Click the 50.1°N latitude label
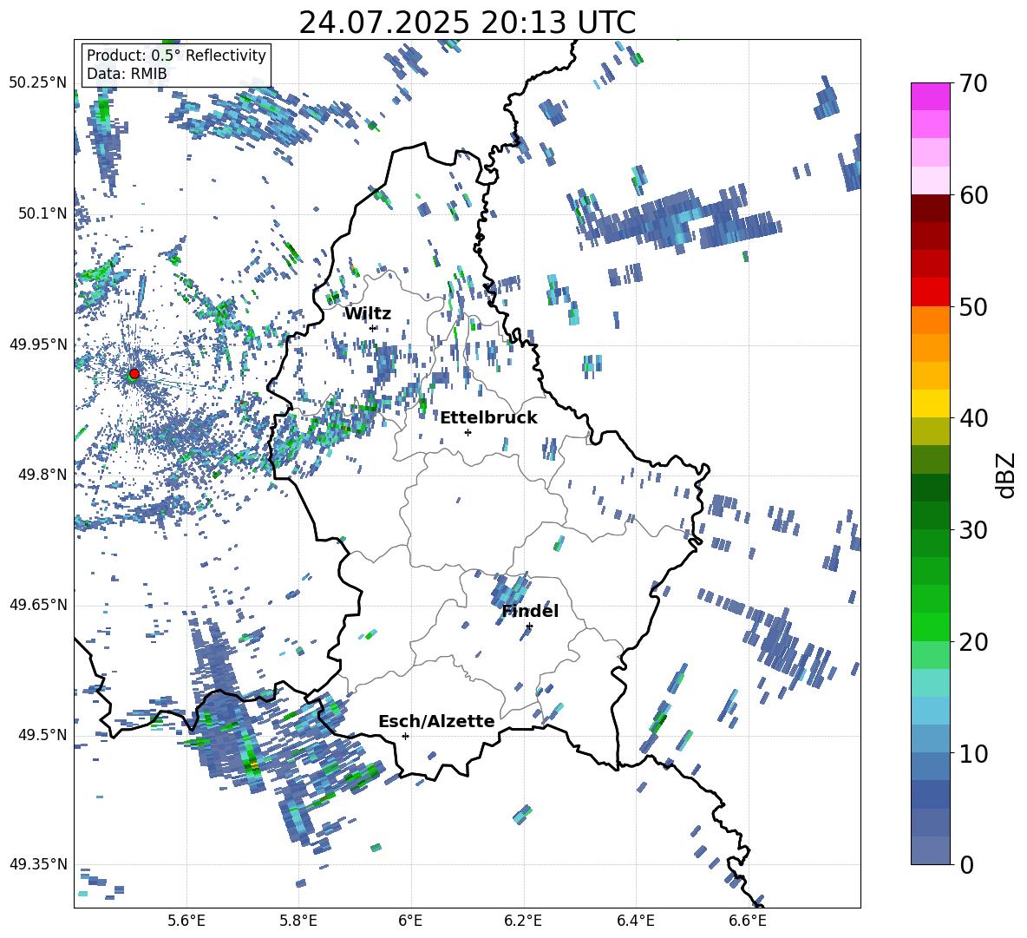Viewport: 1027px width, 938px height. (x=42, y=213)
